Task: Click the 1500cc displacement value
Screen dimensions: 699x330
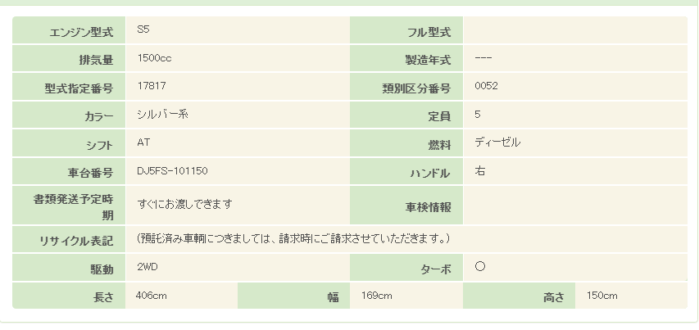Action: click(155, 58)
